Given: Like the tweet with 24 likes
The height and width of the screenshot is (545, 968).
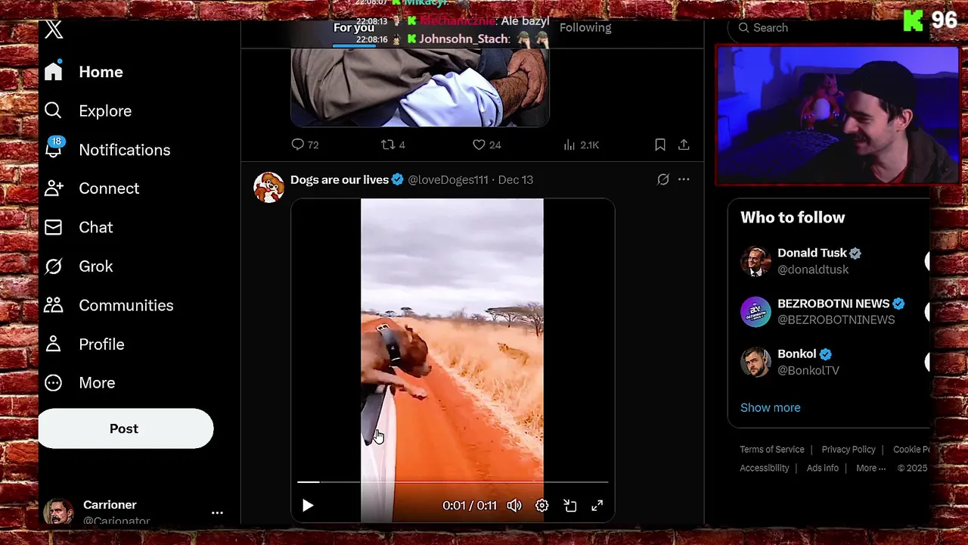Looking at the screenshot, I should click(x=486, y=145).
